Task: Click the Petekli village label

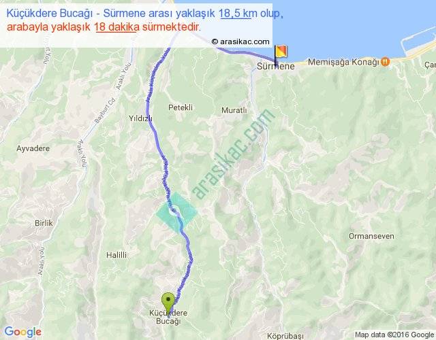Action: pos(181,107)
